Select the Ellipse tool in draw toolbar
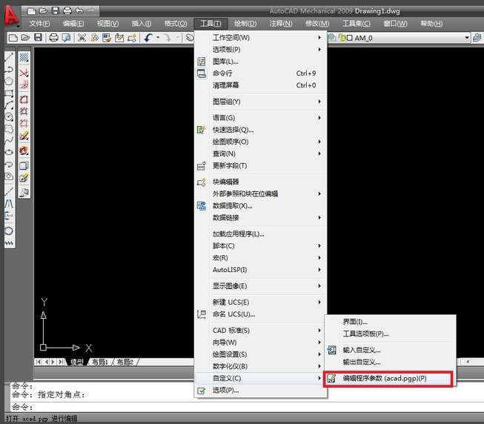Screen dimensions: 484x424 point(9,153)
